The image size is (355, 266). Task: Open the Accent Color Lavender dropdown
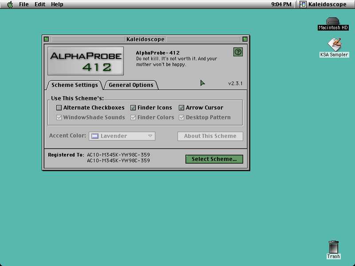click(122, 136)
